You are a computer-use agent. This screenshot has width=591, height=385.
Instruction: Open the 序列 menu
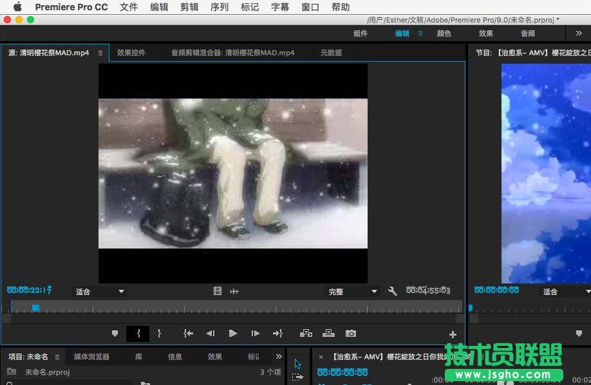click(220, 7)
